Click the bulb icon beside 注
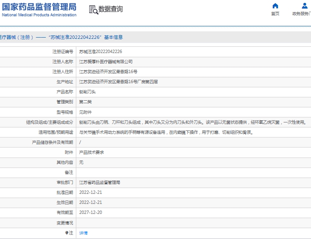Screen dimensions: 311x239 [67, 233]
